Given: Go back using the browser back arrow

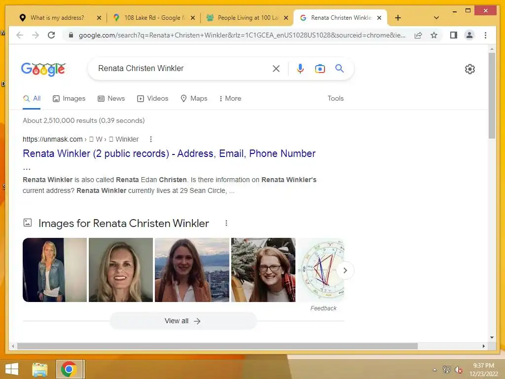Looking at the screenshot, I should pyautogui.click(x=20, y=35).
